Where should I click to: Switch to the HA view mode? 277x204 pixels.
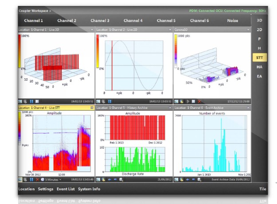click(259, 67)
